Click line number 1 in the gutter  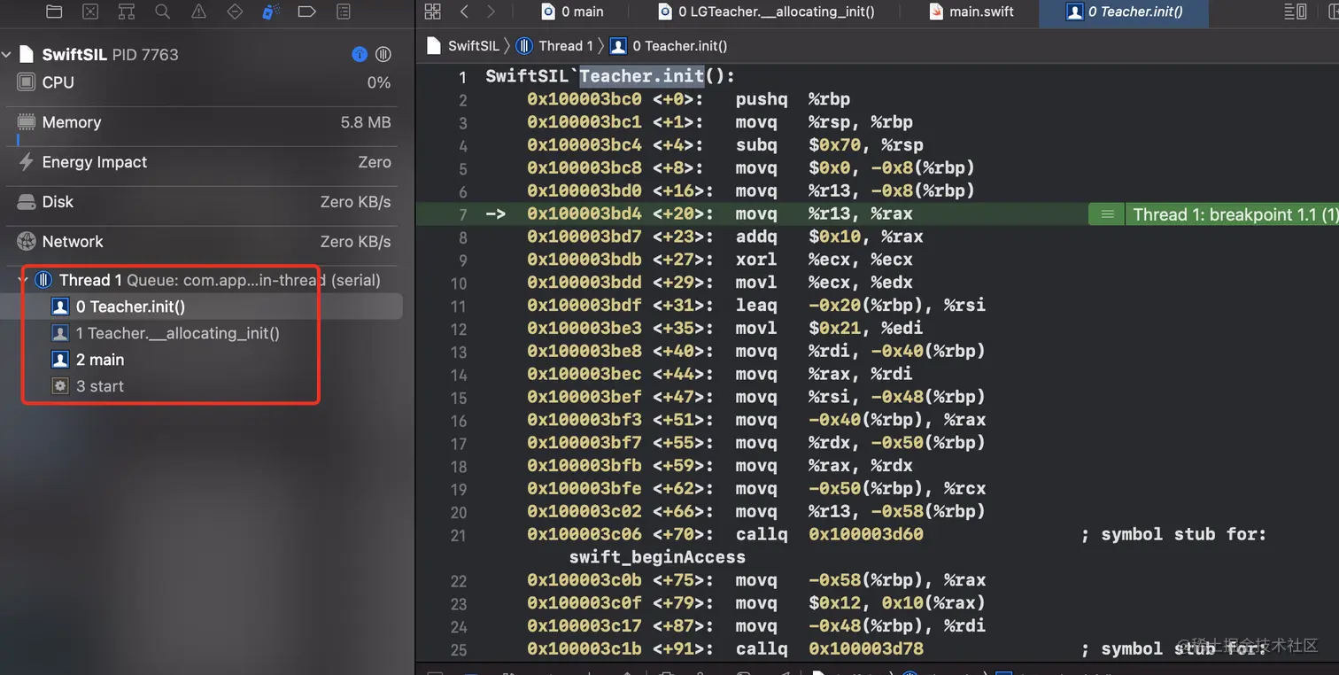(462, 77)
